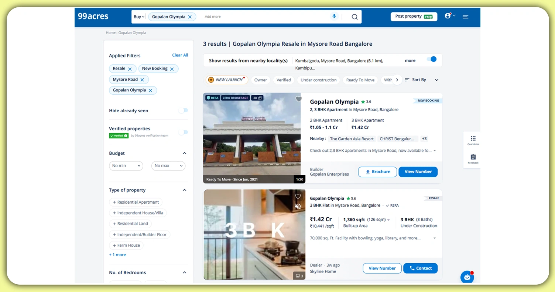
Task: Unmute the video on the 3 BHK listing
Action: click(x=298, y=206)
